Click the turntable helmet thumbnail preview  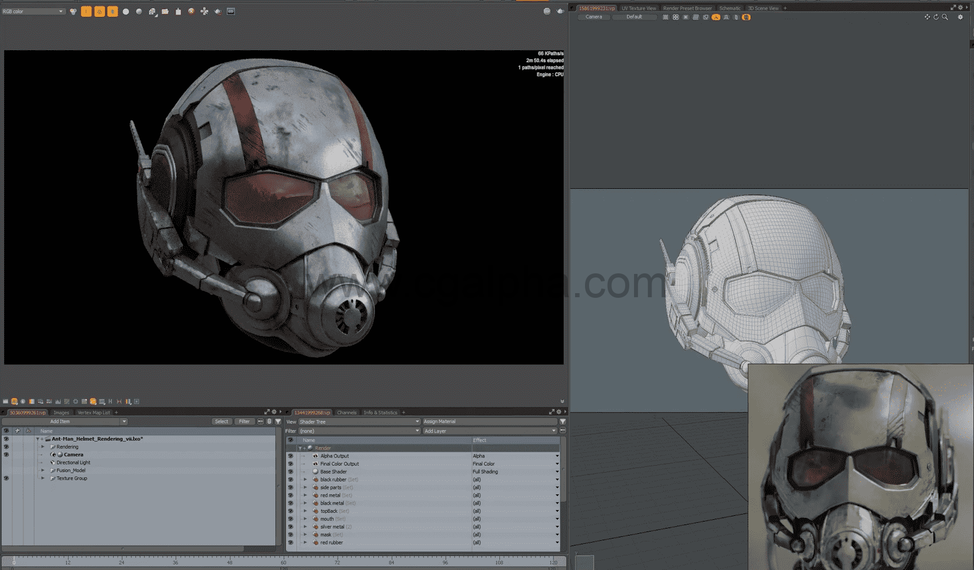[861, 467]
